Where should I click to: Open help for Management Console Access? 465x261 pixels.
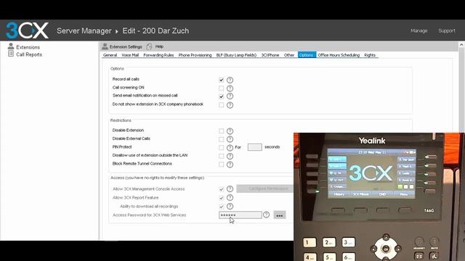(230, 188)
